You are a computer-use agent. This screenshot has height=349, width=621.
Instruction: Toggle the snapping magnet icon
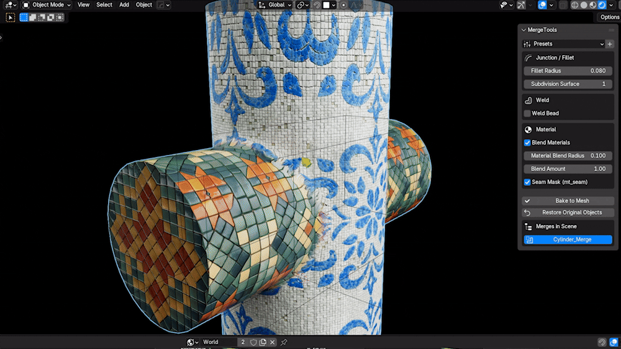tap(317, 5)
